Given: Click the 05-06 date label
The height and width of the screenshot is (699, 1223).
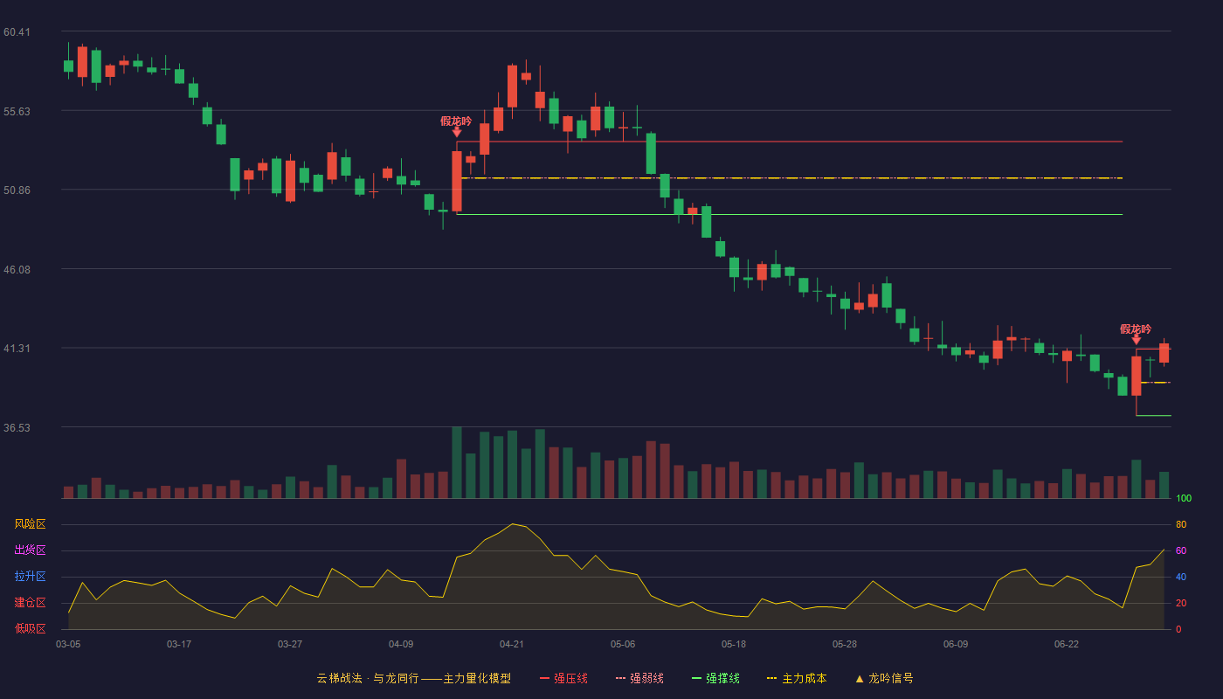Looking at the screenshot, I should pyautogui.click(x=623, y=644).
